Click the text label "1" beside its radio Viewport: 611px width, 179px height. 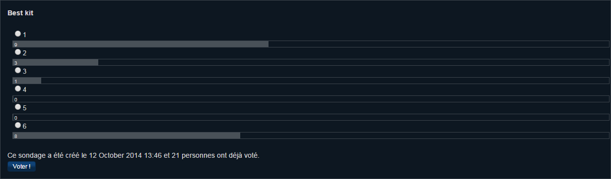25,35
